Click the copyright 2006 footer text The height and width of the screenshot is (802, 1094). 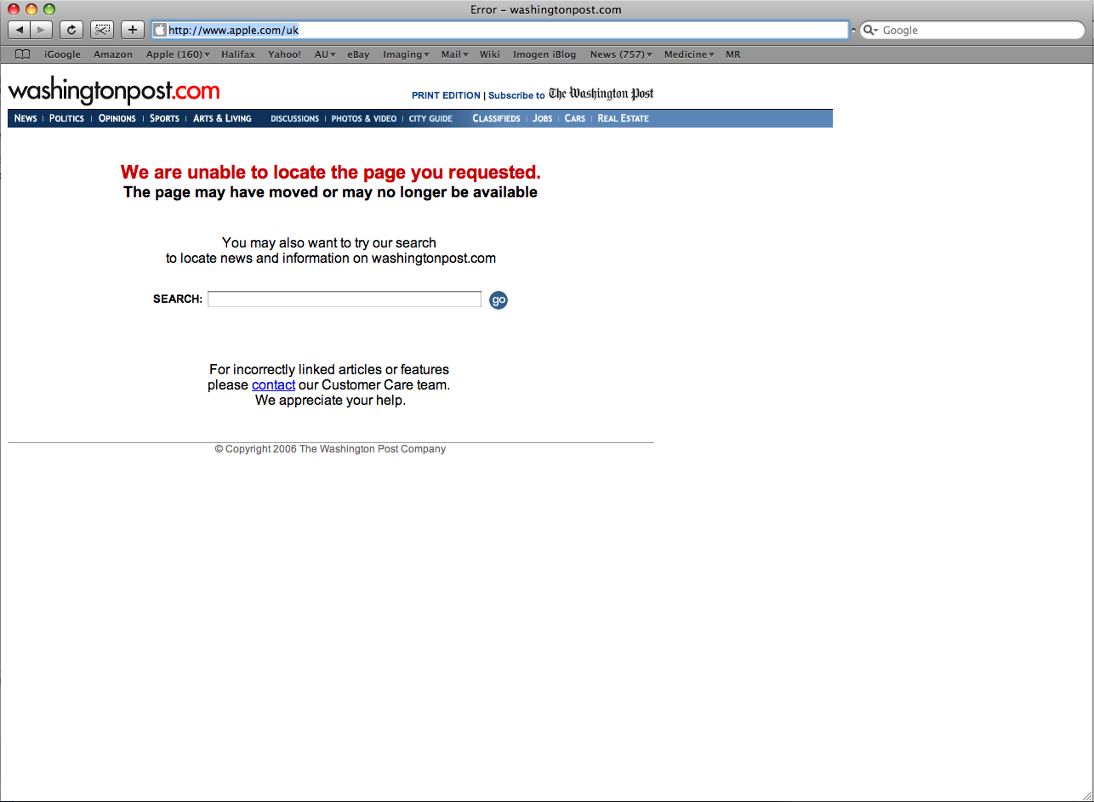(x=330, y=449)
